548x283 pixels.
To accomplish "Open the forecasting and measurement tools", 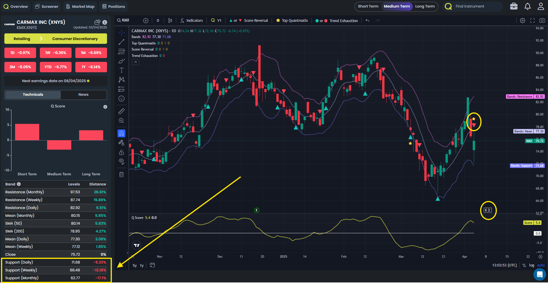I will pos(122,89).
